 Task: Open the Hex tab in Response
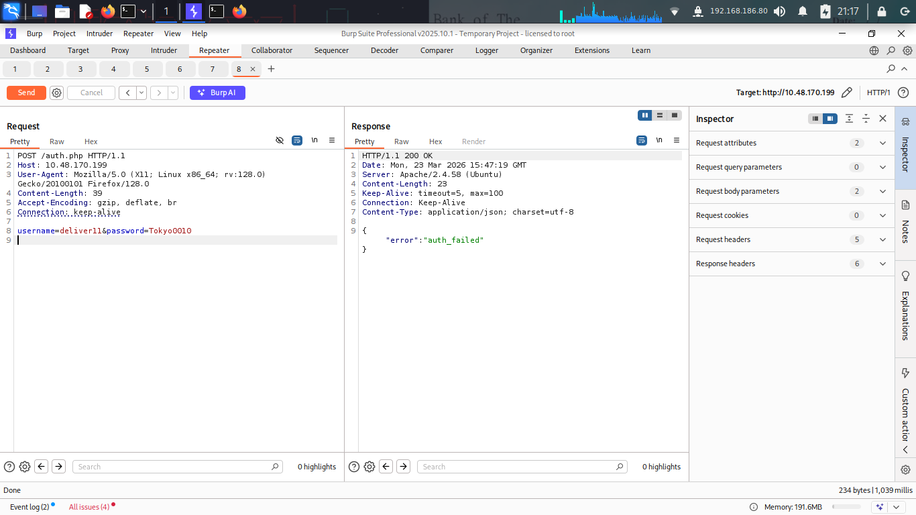[x=435, y=141]
